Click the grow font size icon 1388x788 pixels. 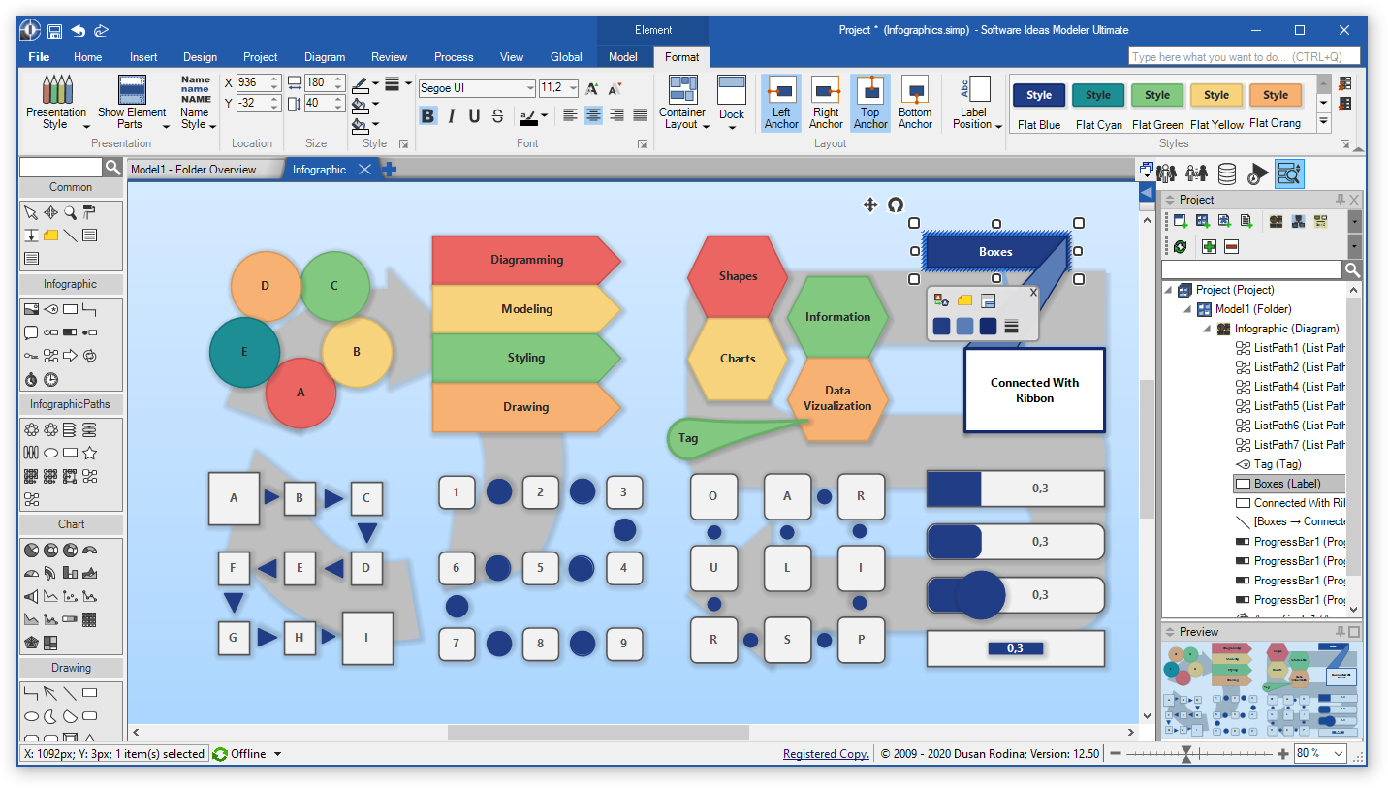(592, 88)
